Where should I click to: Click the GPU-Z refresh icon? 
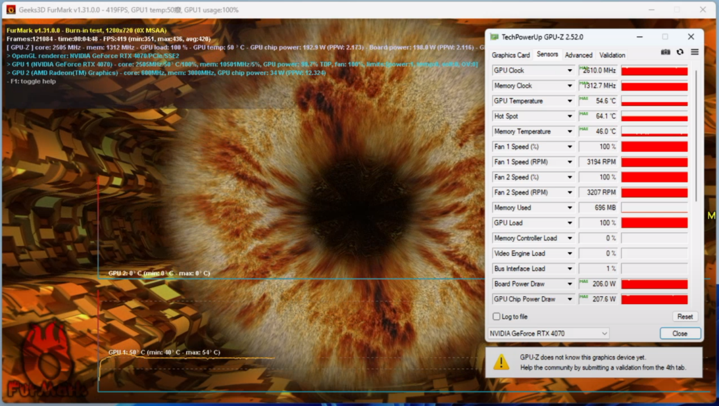point(680,52)
